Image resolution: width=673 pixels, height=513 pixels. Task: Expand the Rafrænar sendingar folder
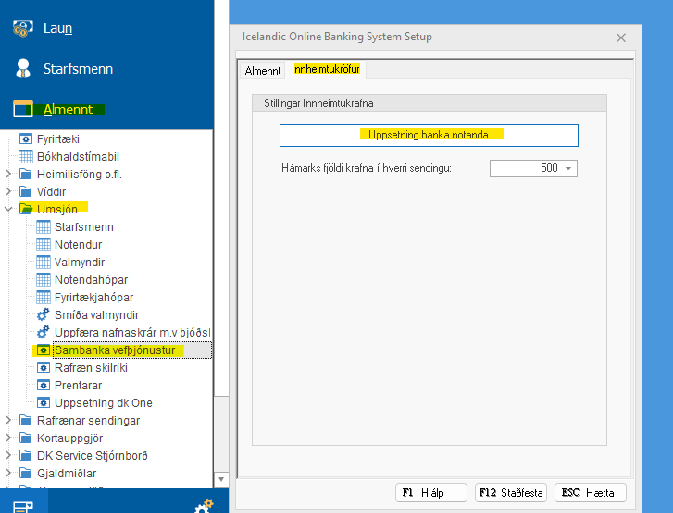(8, 420)
